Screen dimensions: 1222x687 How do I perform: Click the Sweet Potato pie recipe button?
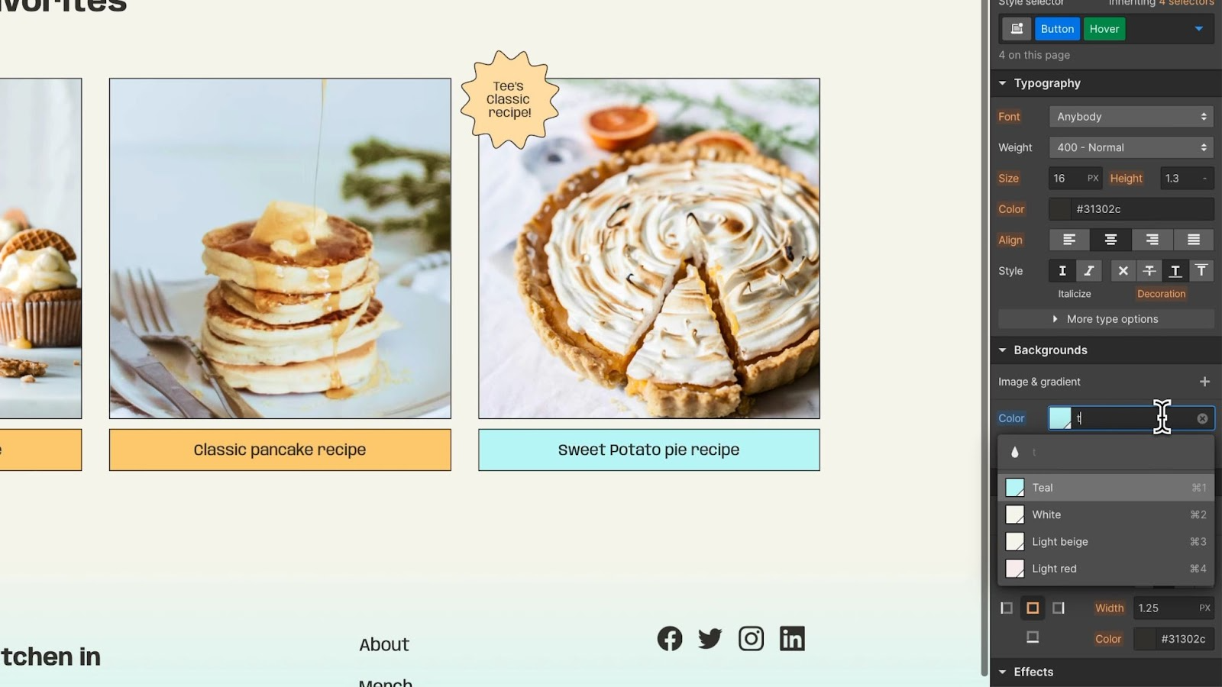(x=649, y=450)
